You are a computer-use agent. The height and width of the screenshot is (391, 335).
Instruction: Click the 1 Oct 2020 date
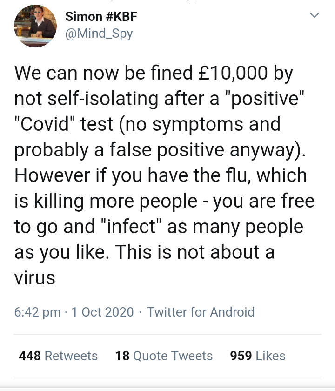(102, 312)
